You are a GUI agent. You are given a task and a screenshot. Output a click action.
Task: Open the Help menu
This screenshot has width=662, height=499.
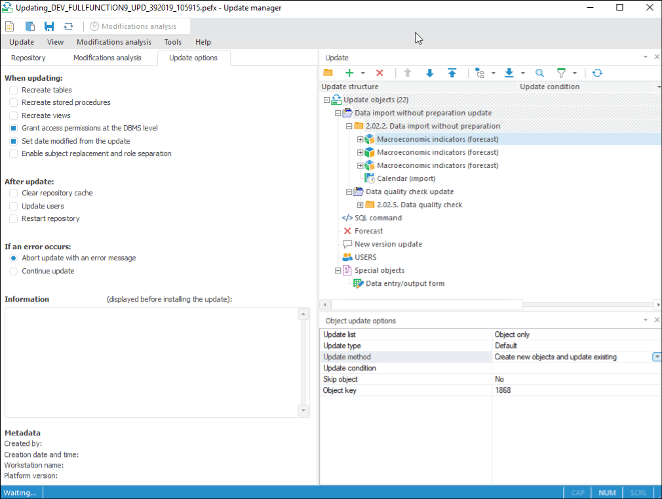coord(203,42)
